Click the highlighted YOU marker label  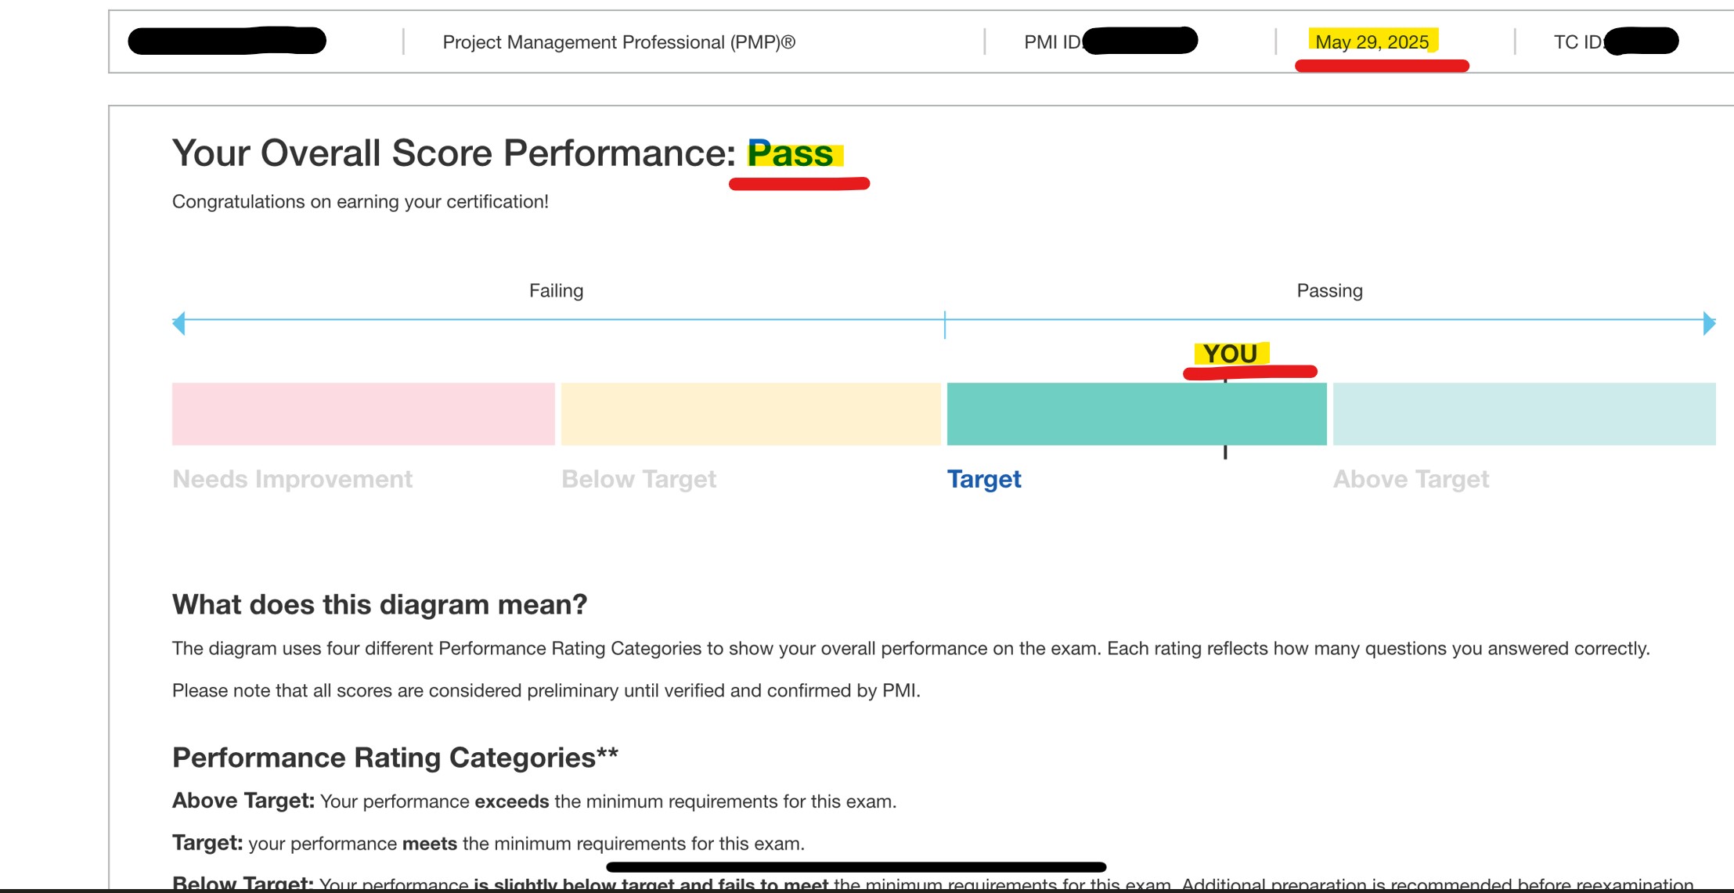point(1231,354)
